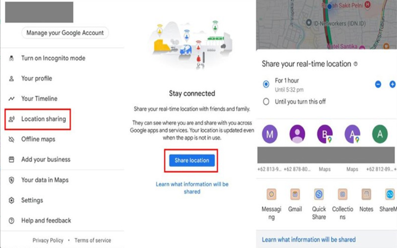Click the Incognito mode hat icon

pos(11,58)
